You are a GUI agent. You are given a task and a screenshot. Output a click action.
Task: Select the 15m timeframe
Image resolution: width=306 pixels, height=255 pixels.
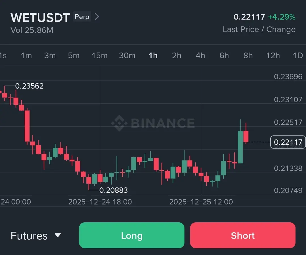[99, 55]
